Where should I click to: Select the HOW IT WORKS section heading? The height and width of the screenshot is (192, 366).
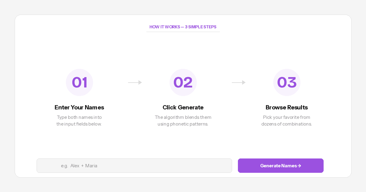coord(183,27)
